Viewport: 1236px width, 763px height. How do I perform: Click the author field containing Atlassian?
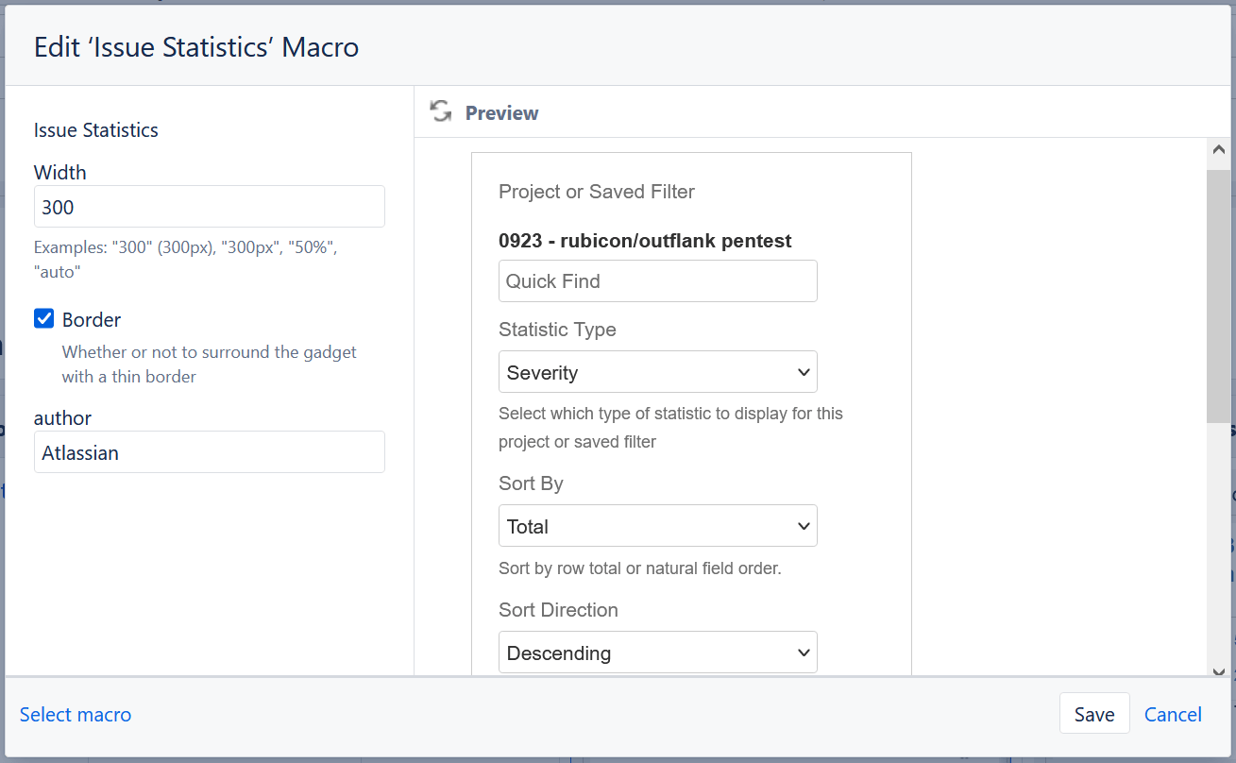tap(209, 451)
